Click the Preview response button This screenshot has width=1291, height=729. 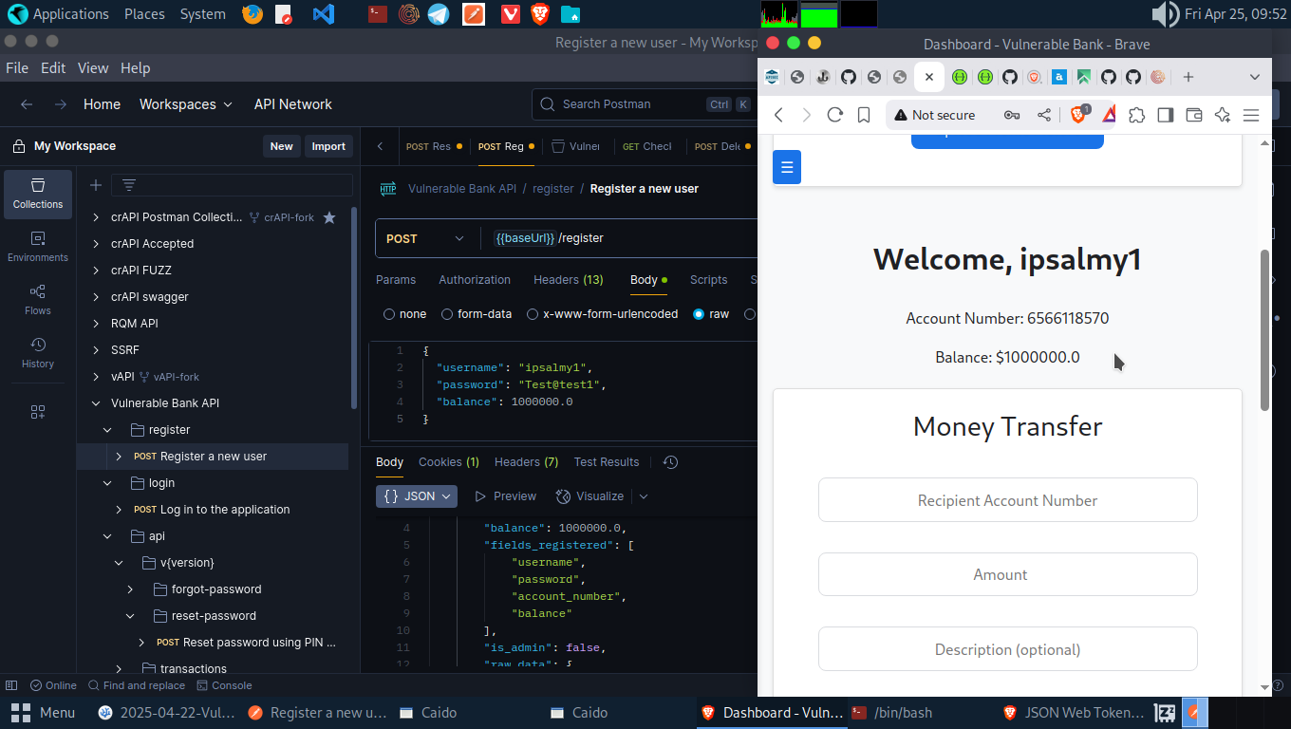(x=505, y=496)
